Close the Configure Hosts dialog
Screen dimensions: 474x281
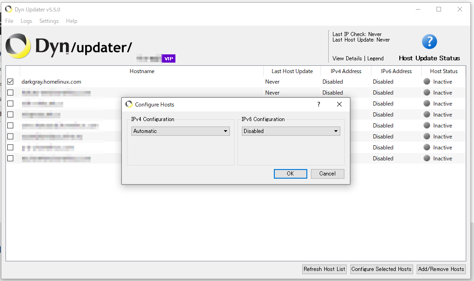coord(339,104)
